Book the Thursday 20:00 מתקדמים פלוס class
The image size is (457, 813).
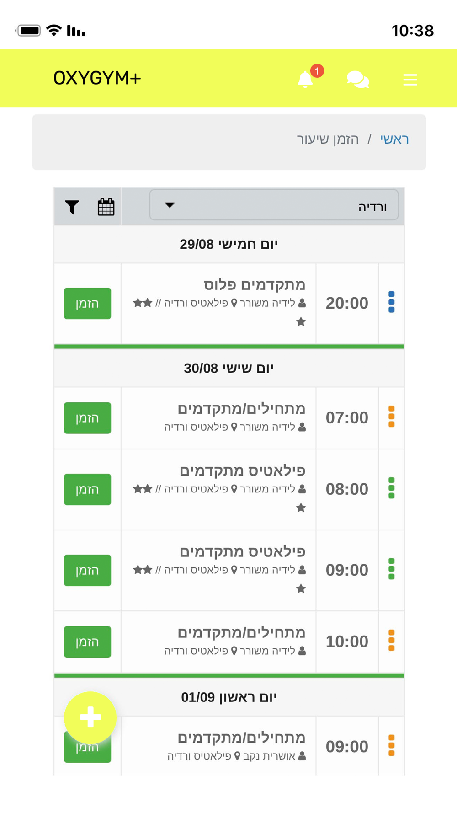coord(87,303)
